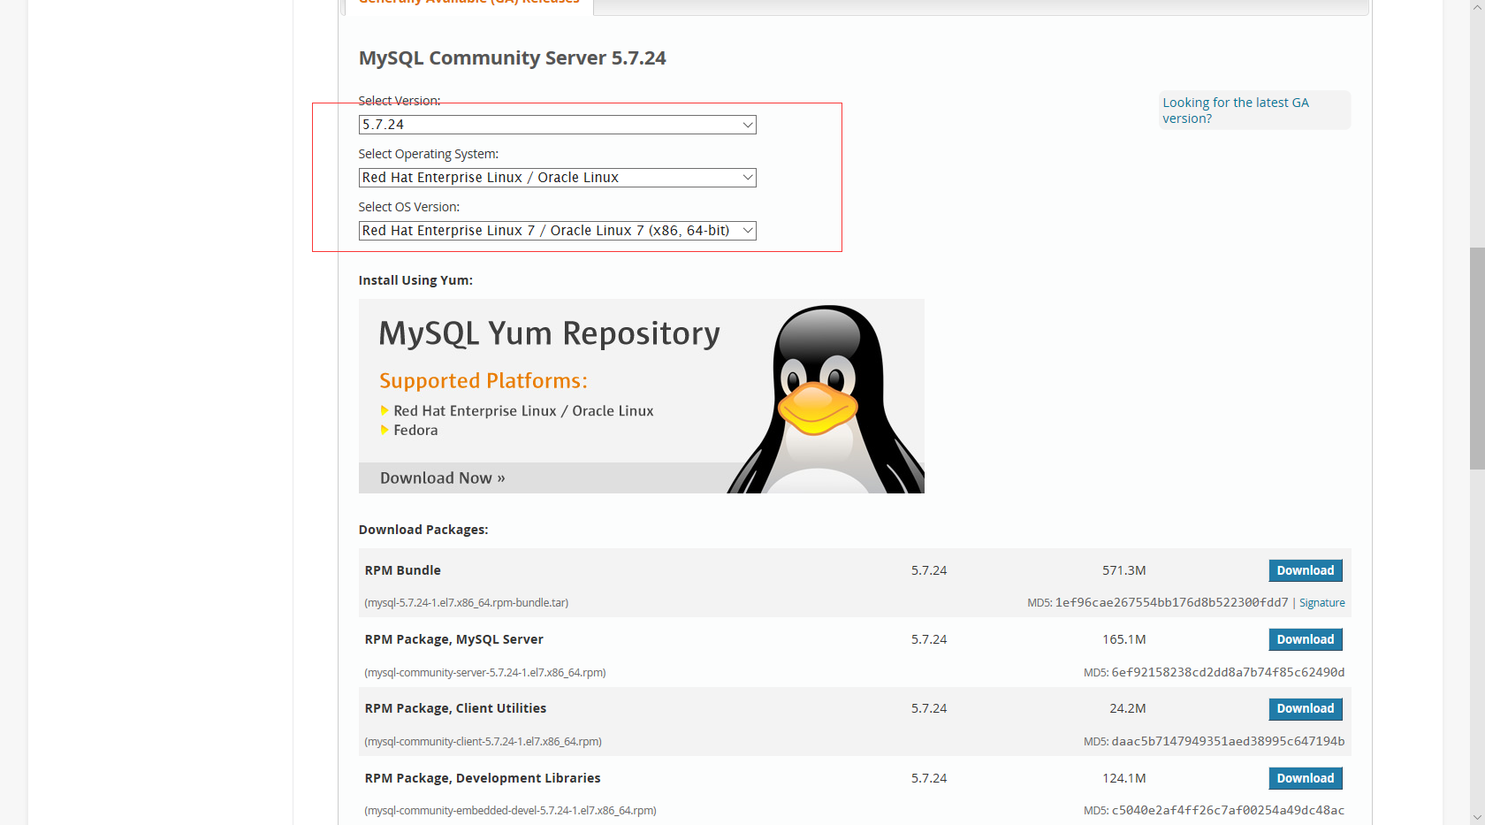Screen dimensions: 1485x825
Task: Click the MySQL Server MD5 checksum value
Action: (x=1228, y=672)
